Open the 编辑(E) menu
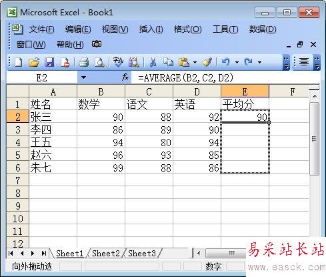 click(x=78, y=29)
